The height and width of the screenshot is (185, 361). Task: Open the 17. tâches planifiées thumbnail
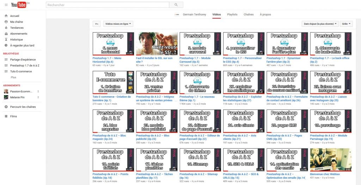(157, 160)
